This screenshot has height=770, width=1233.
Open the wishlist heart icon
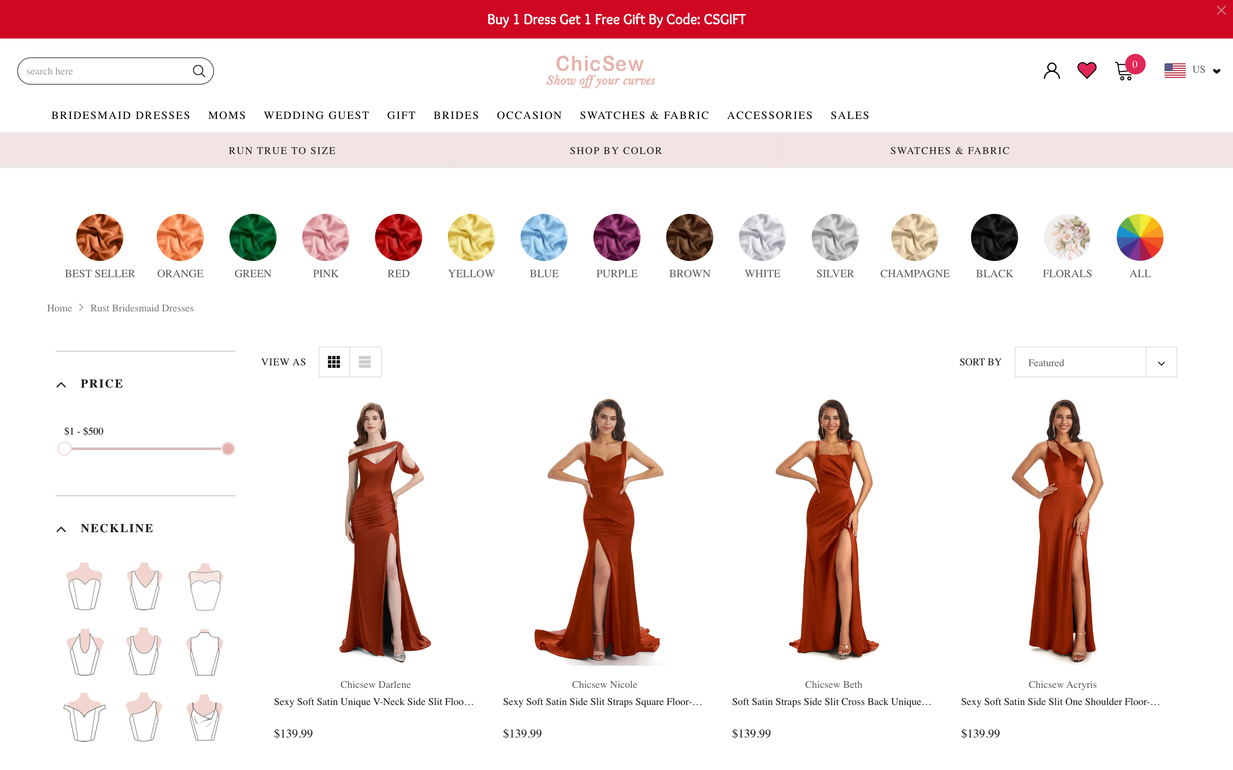(x=1087, y=70)
